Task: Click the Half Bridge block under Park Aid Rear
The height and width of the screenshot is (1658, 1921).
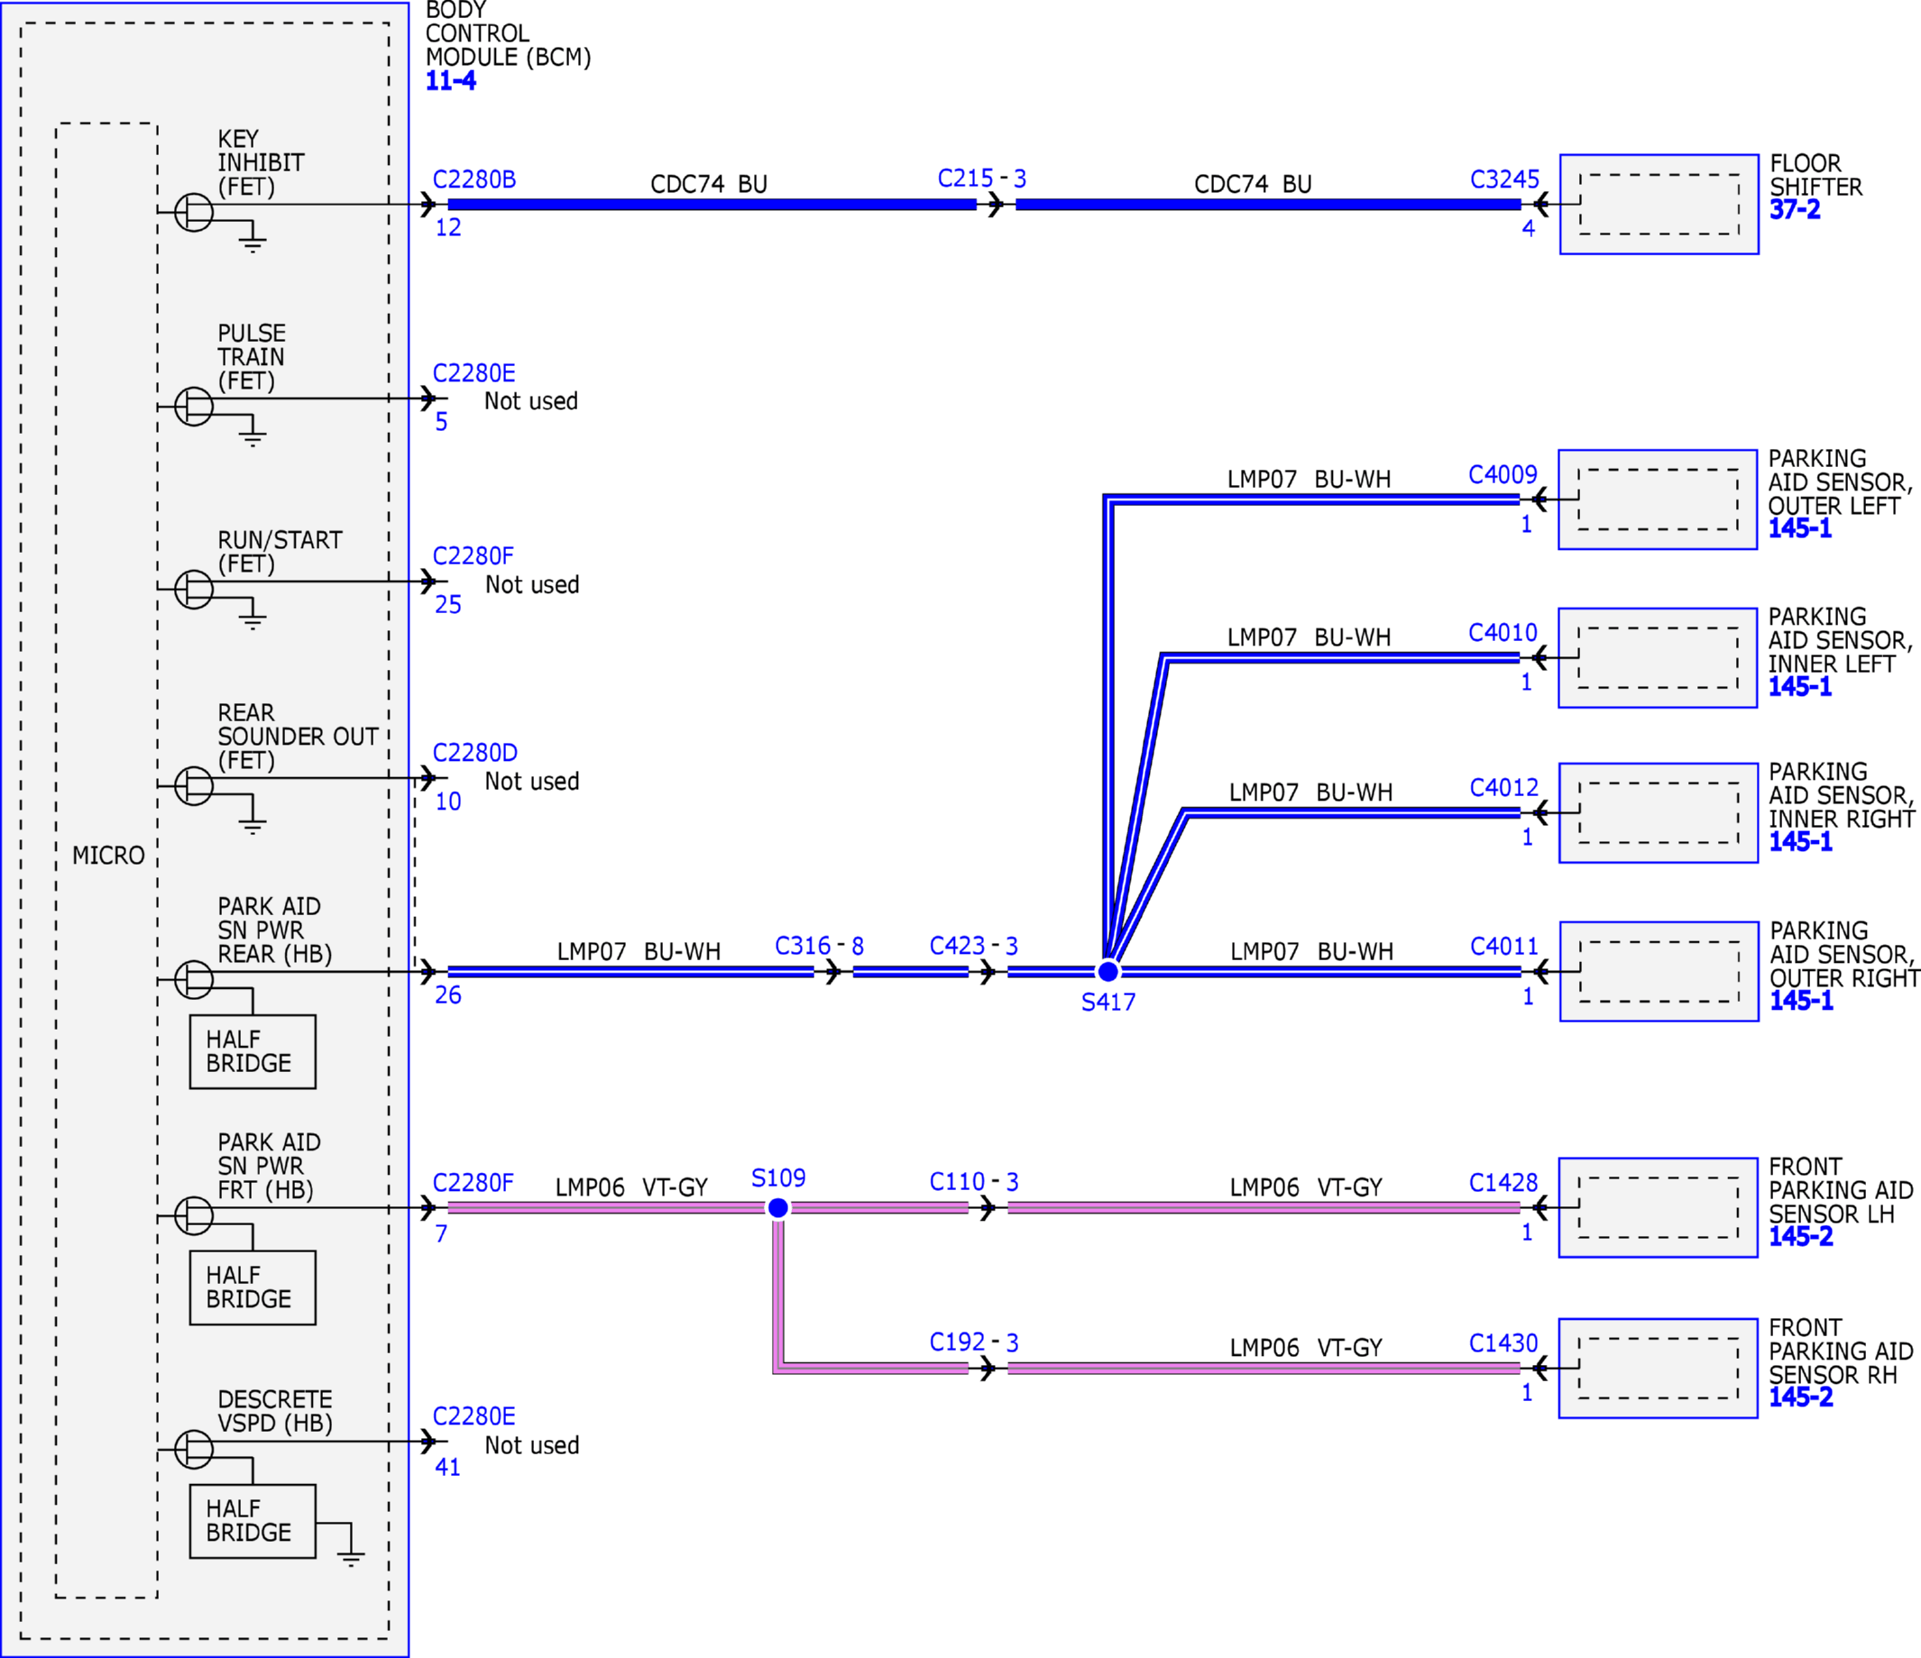Action: point(253,1052)
